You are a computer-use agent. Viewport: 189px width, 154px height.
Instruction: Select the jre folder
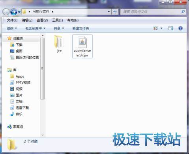point(59,44)
